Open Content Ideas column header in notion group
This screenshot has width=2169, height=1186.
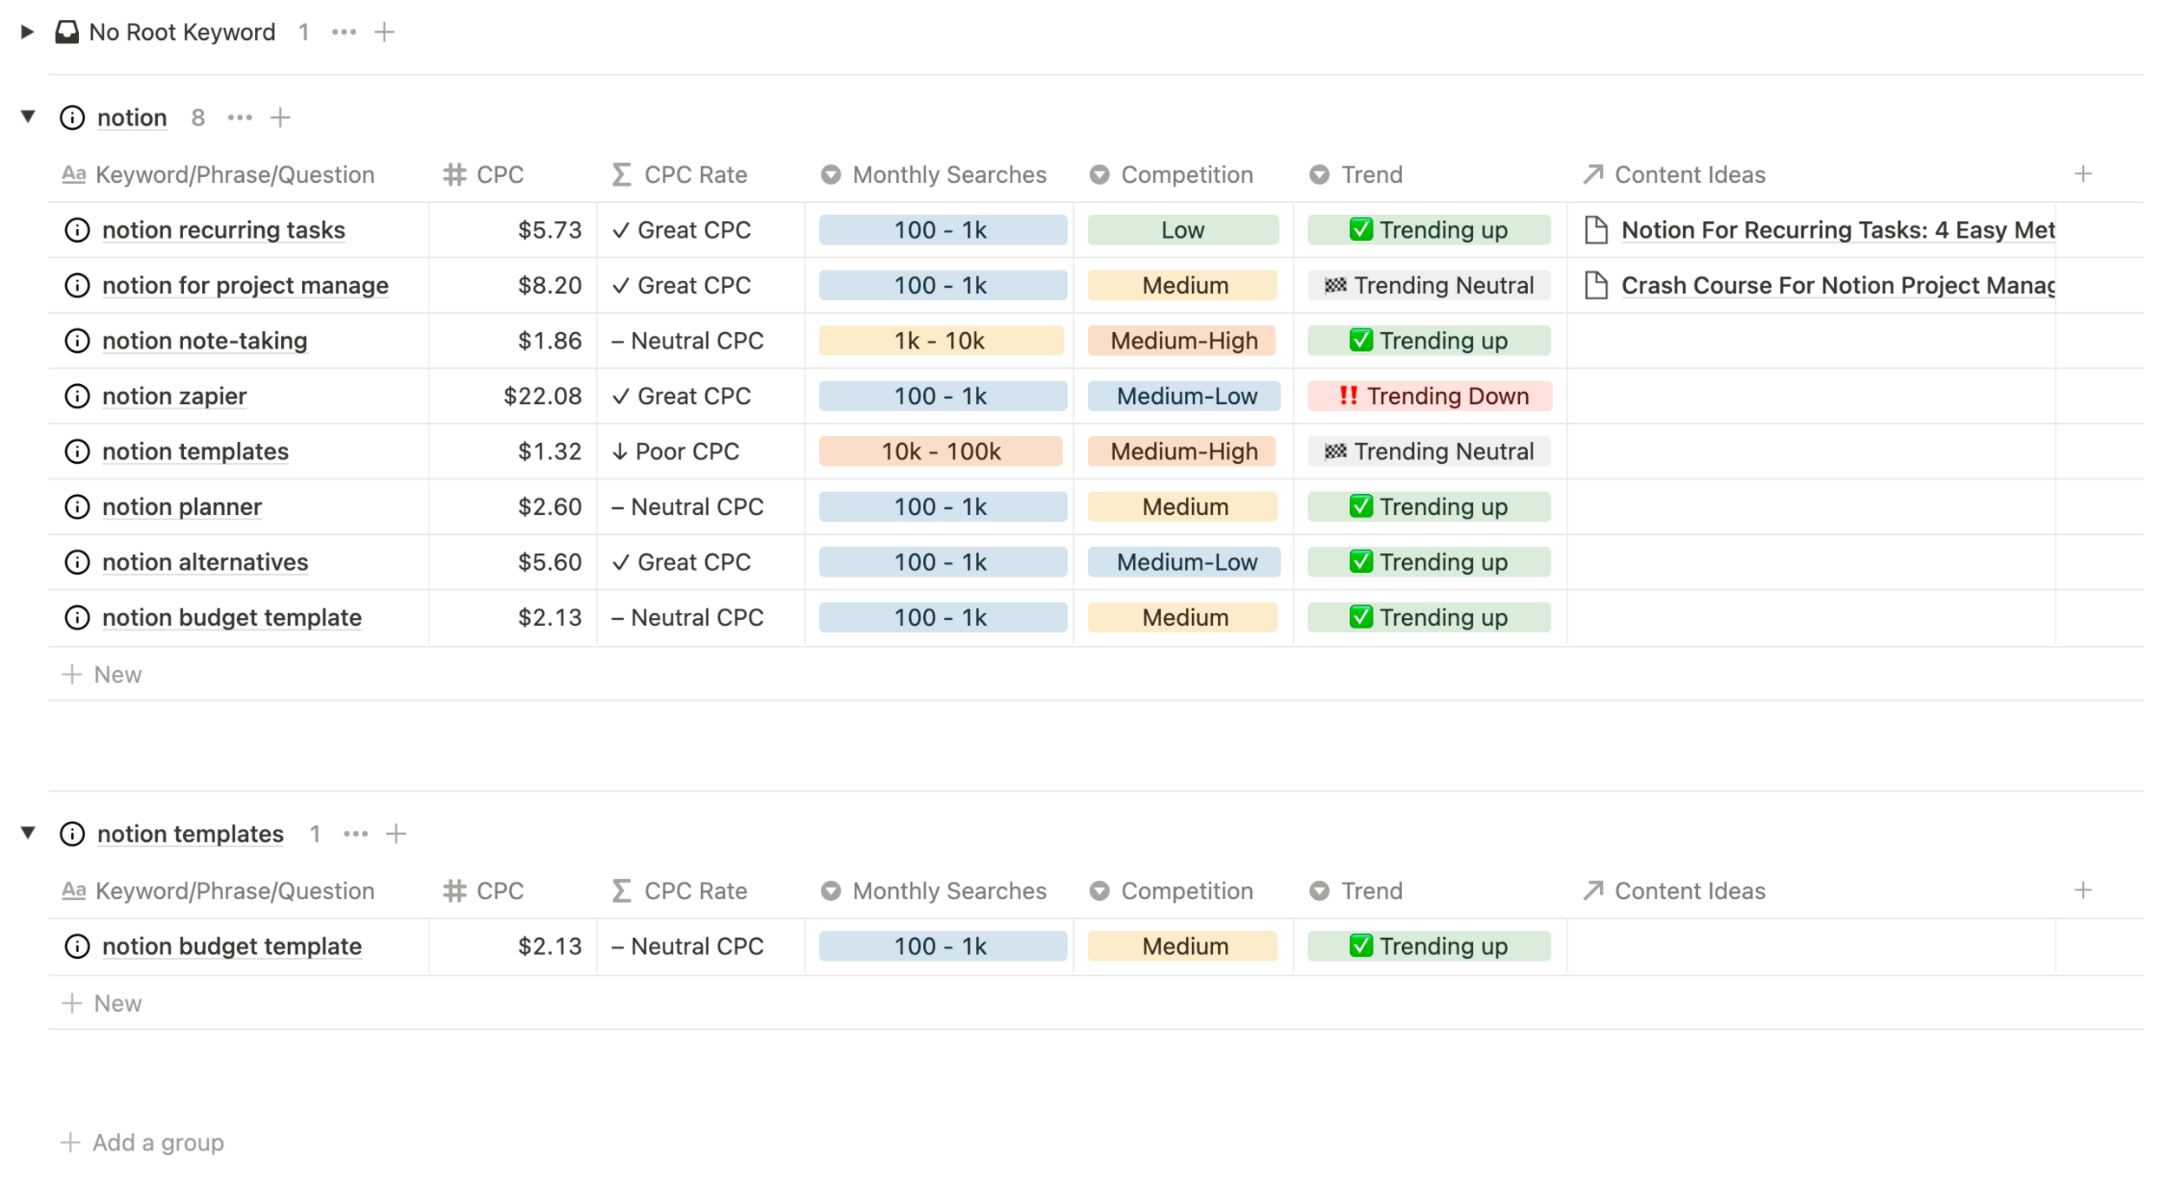pyautogui.click(x=1674, y=175)
